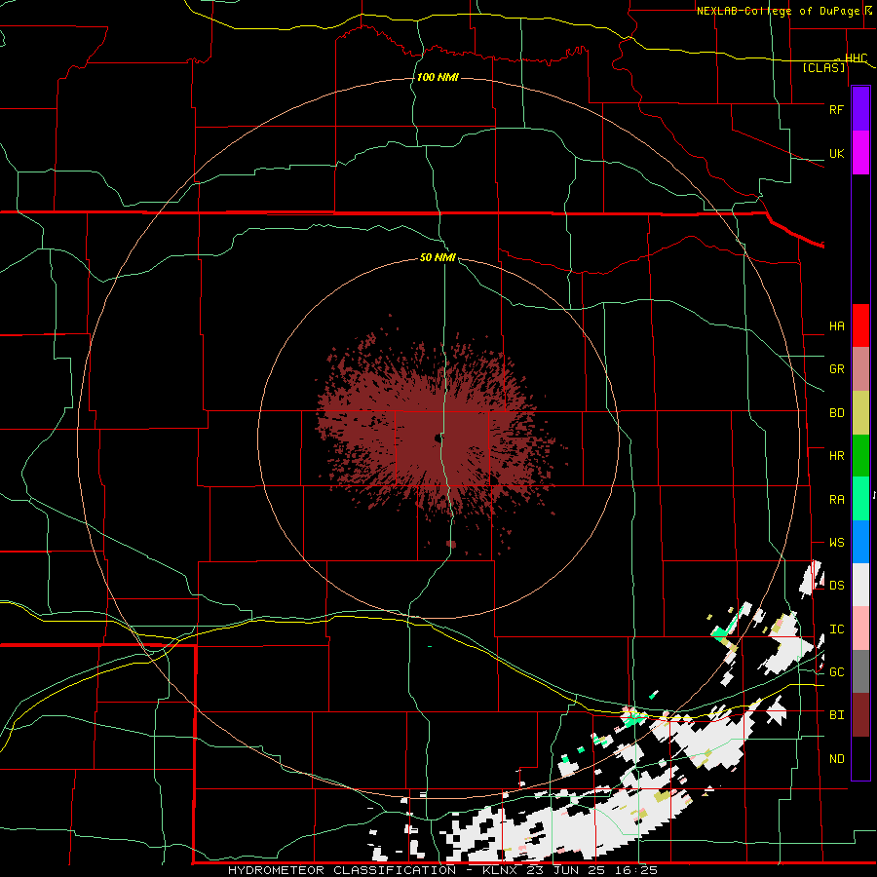Click the 100 NMI range ring label
Screen dimensions: 877x877
(x=438, y=77)
